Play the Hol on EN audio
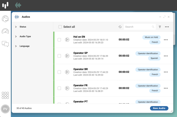This screenshot has height=117, width=177. 67,39
